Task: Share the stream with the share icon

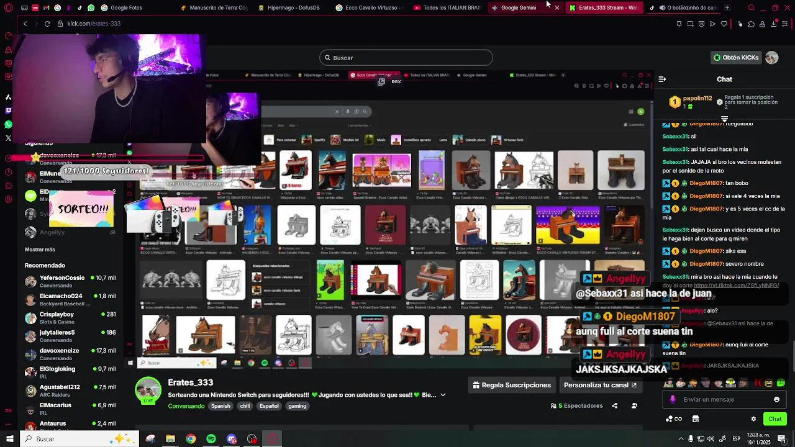Action: (x=614, y=405)
